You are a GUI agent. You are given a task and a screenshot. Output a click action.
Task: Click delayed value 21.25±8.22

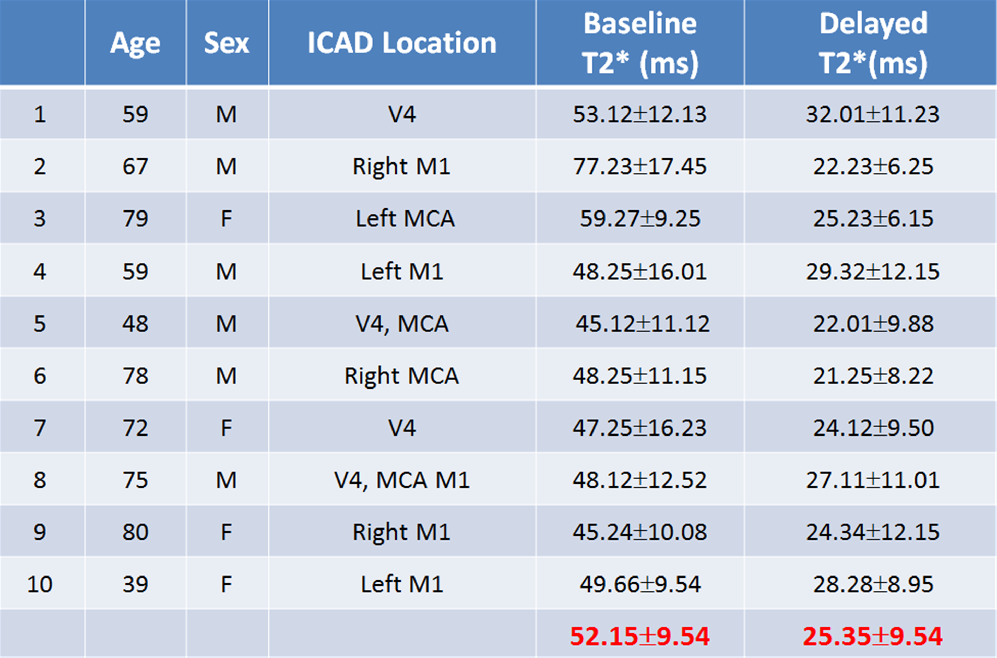tap(873, 375)
